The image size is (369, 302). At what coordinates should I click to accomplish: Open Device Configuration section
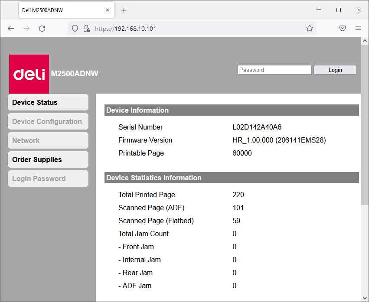click(x=48, y=122)
